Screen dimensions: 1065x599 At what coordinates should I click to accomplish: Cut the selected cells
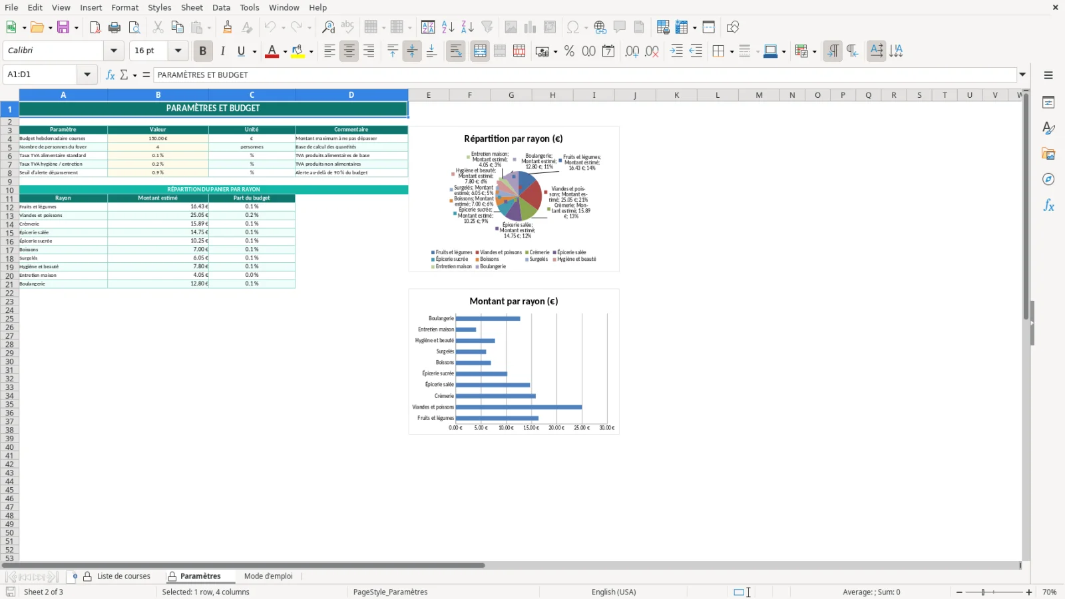tap(158, 27)
